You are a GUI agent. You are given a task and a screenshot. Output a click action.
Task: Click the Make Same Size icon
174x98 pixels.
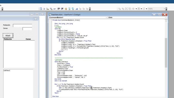144,9
